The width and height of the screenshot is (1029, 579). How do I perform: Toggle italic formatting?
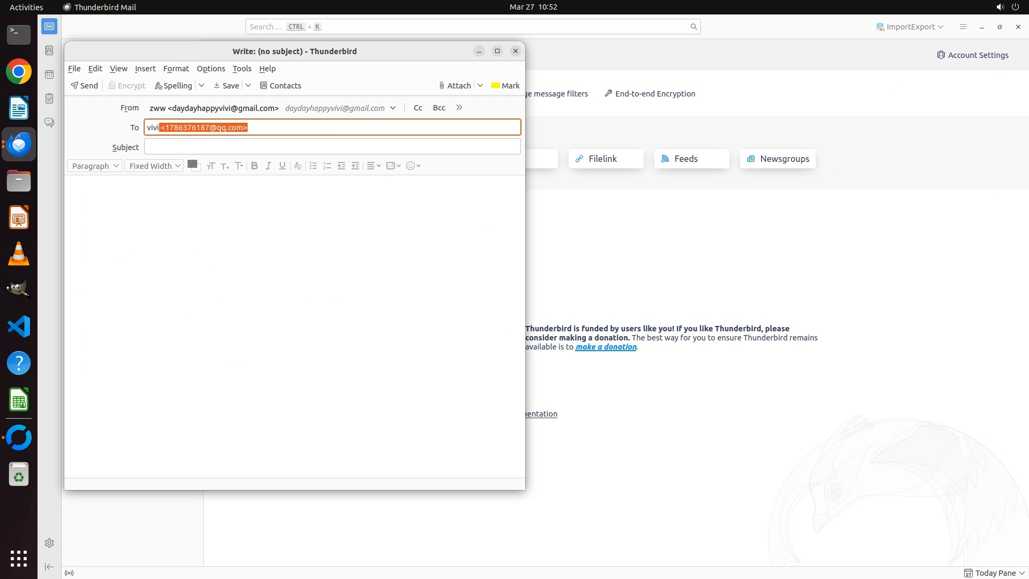(269, 166)
